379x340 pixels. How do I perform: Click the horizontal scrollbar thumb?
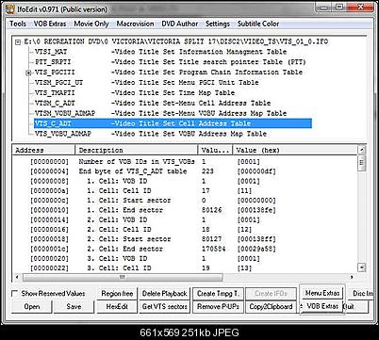pyautogui.click(x=123, y=277)
